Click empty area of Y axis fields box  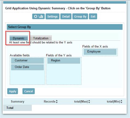pos(64,74)
